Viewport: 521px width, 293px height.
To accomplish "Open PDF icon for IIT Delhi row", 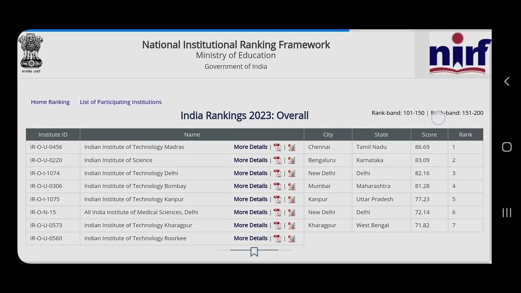I will click(277, 173).
